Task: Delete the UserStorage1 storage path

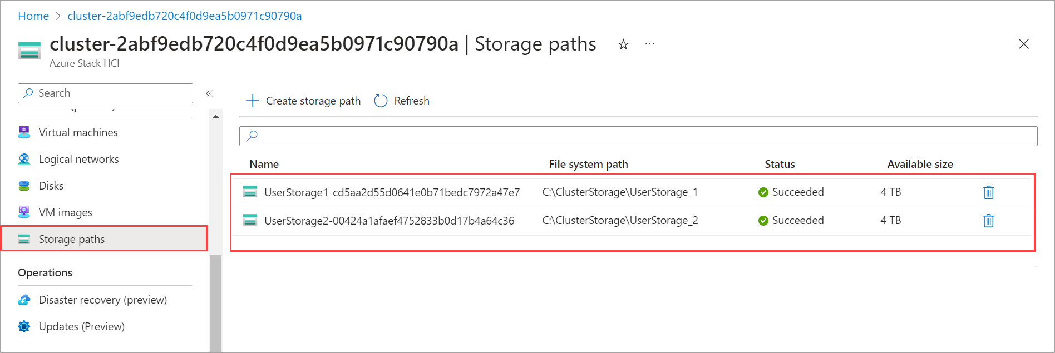Action: [x=988, y=192]
